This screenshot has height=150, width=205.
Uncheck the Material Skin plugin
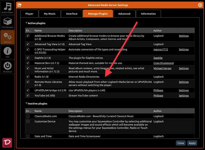pos(28,63)
